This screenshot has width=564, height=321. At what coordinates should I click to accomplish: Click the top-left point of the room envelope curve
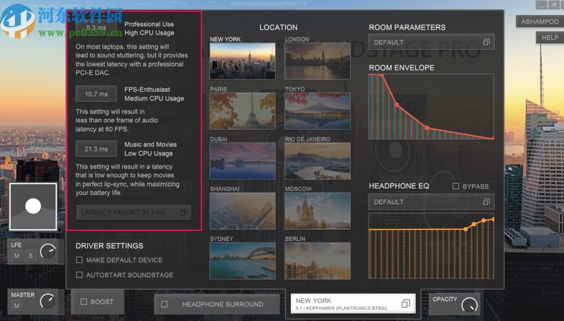381,76
